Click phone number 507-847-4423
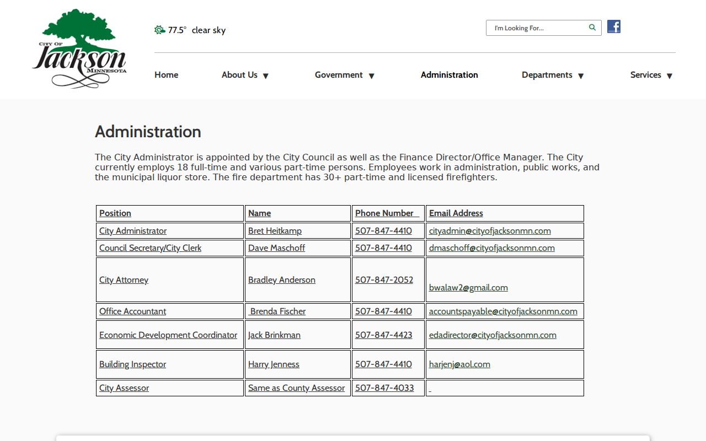 [x=383, y=335]
